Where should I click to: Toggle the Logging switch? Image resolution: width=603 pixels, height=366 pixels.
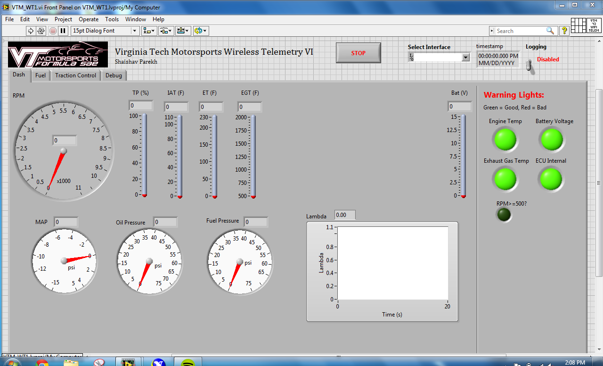(x=529, y=66)
